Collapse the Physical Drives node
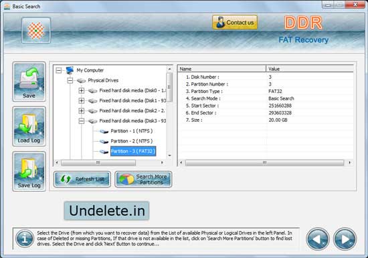368x258 pixels. click(70, 80)
